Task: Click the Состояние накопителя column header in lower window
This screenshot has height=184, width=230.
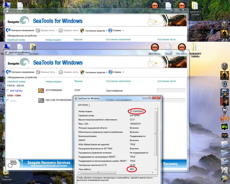Action: pos(118,81)
